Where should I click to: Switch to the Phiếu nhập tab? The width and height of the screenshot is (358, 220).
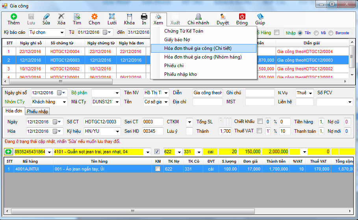37,111
